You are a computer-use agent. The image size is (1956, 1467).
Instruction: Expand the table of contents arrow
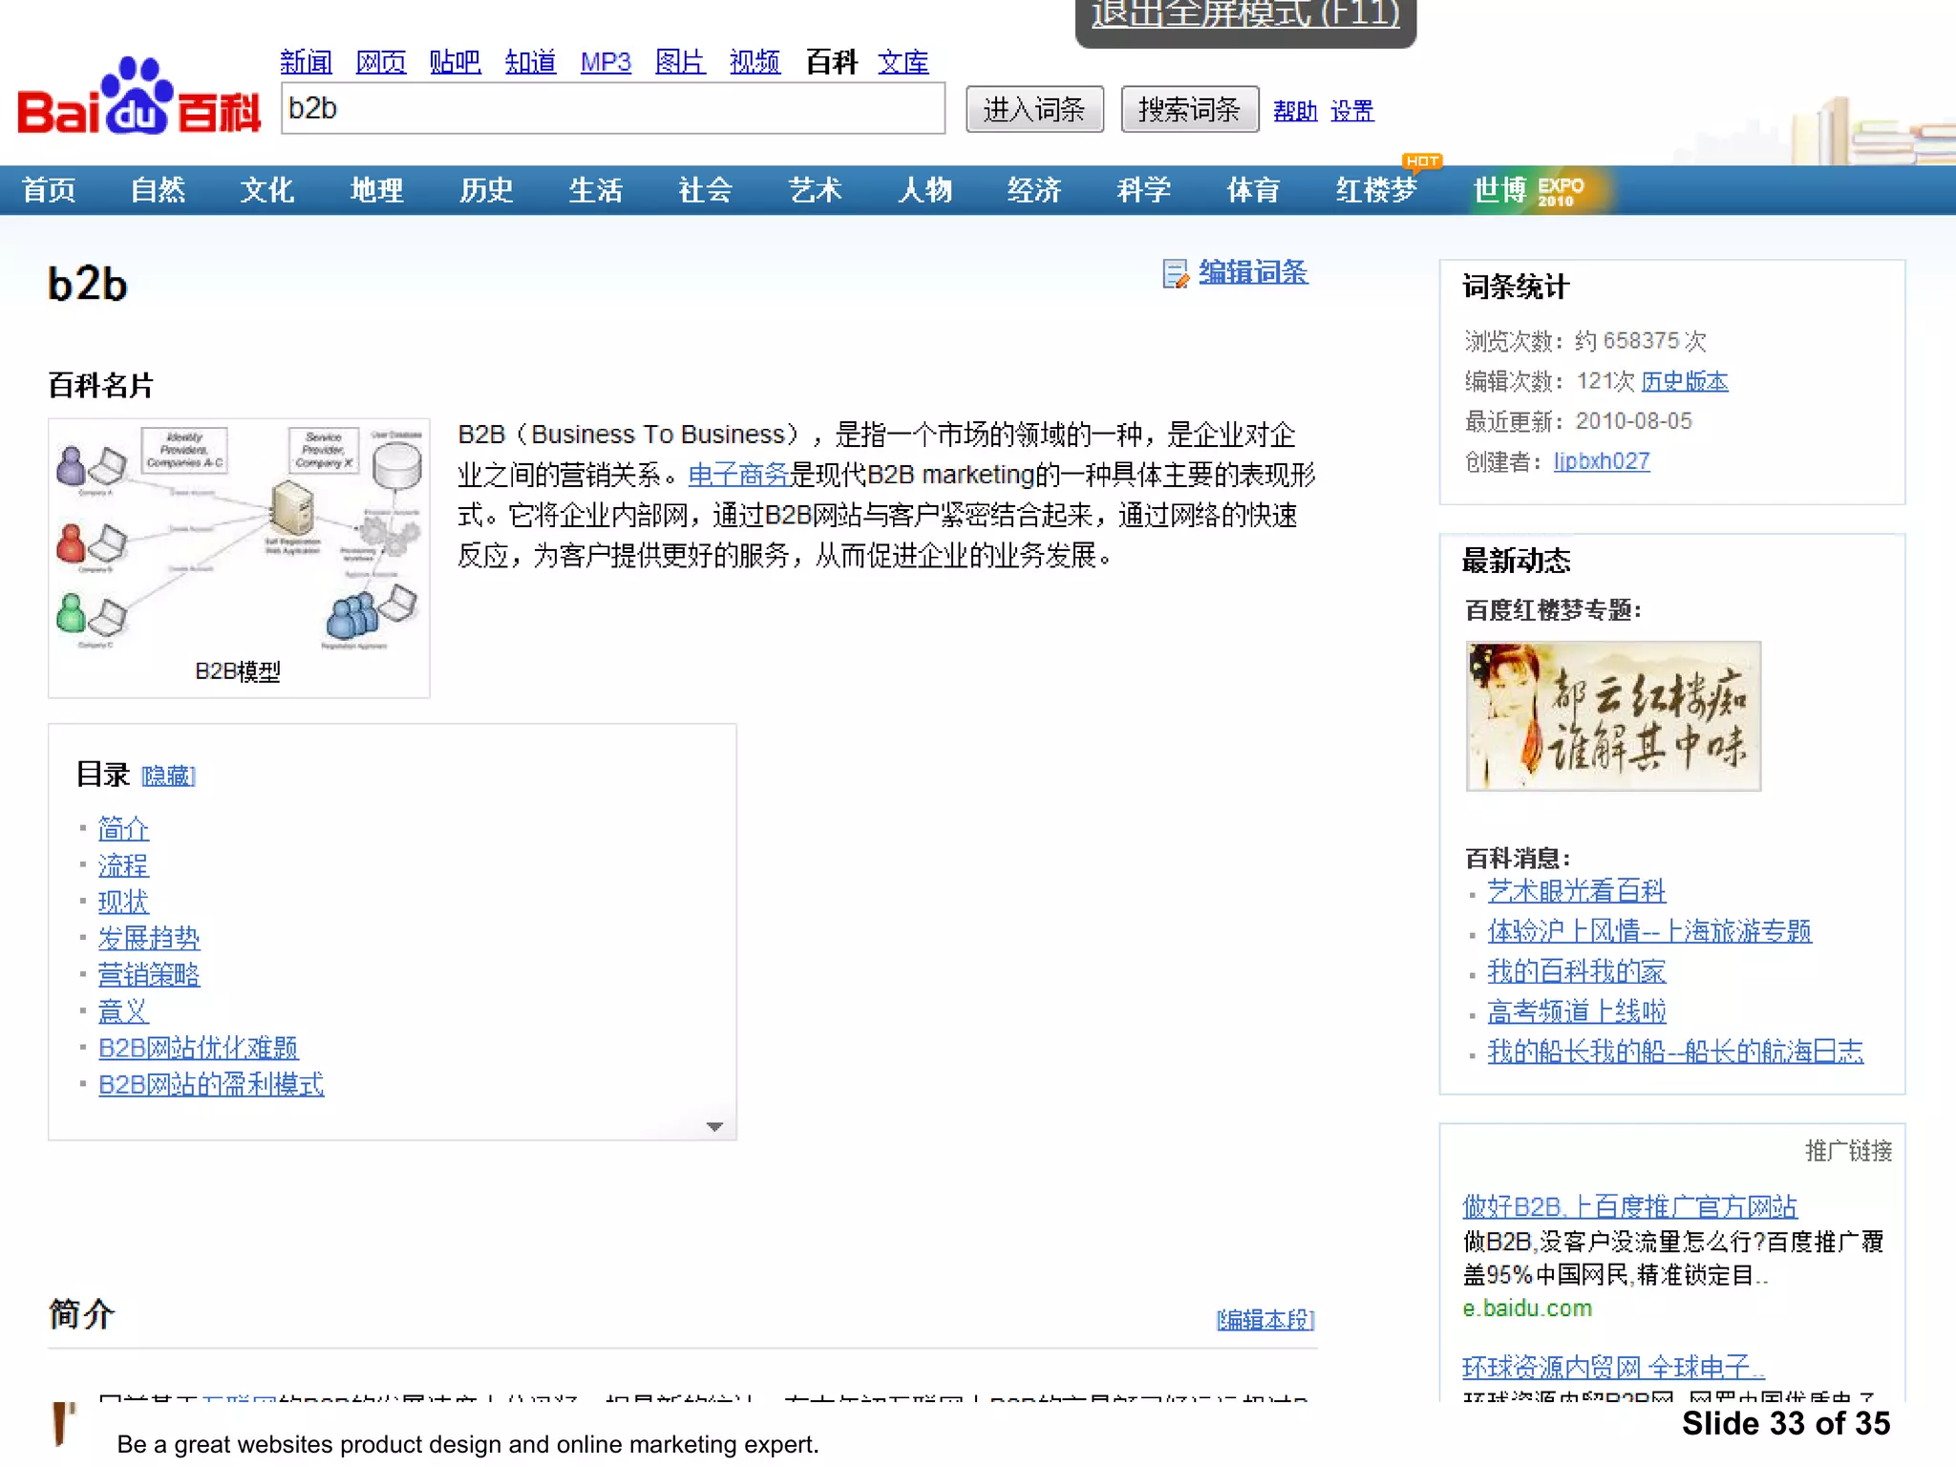click(x=714, y=1127)
